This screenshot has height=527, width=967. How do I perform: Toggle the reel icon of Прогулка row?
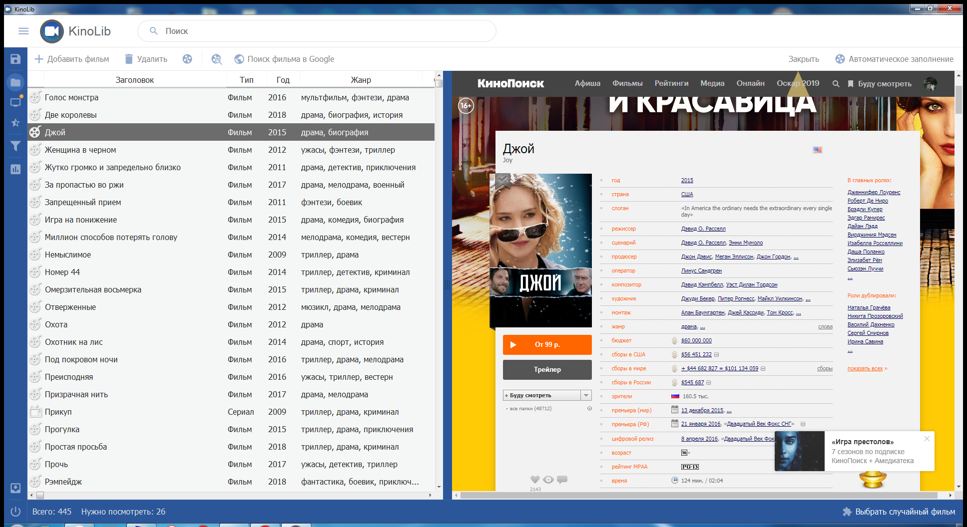(35, 429)
